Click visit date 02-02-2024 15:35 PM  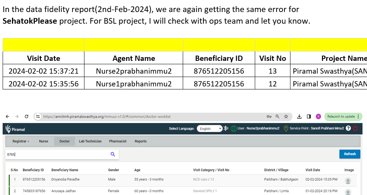321,180
